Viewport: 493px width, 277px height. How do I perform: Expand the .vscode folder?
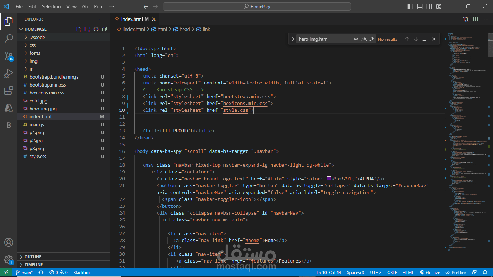point(64,37)
